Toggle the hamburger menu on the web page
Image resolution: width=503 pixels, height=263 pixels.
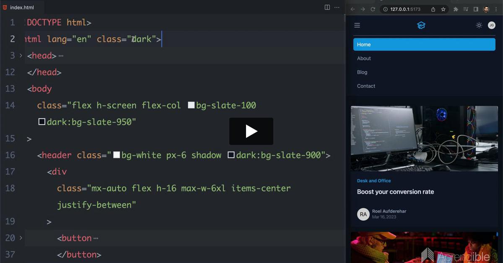(x=357, y=26)
